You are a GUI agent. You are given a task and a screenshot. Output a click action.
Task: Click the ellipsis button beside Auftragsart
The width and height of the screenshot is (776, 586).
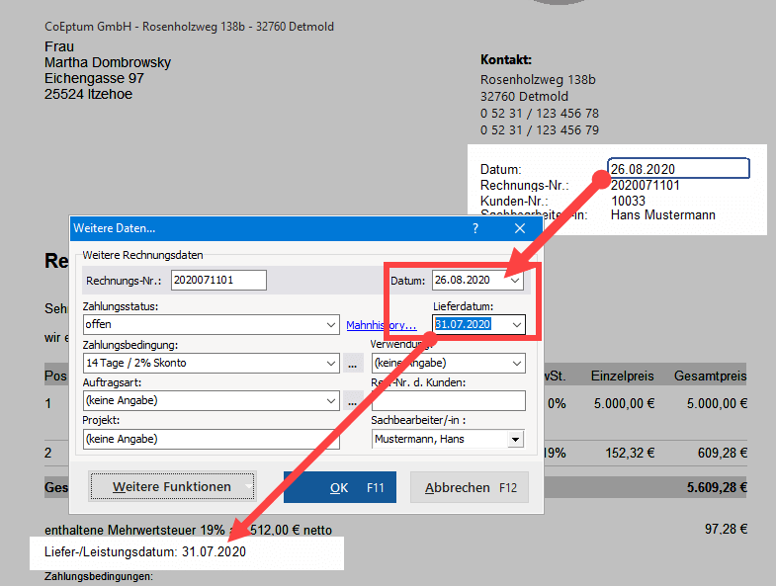pyautogui.click(x=354, y=400)
